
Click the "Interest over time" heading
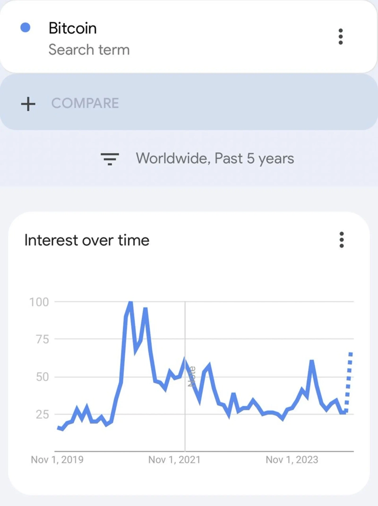[x=86, y=240]
